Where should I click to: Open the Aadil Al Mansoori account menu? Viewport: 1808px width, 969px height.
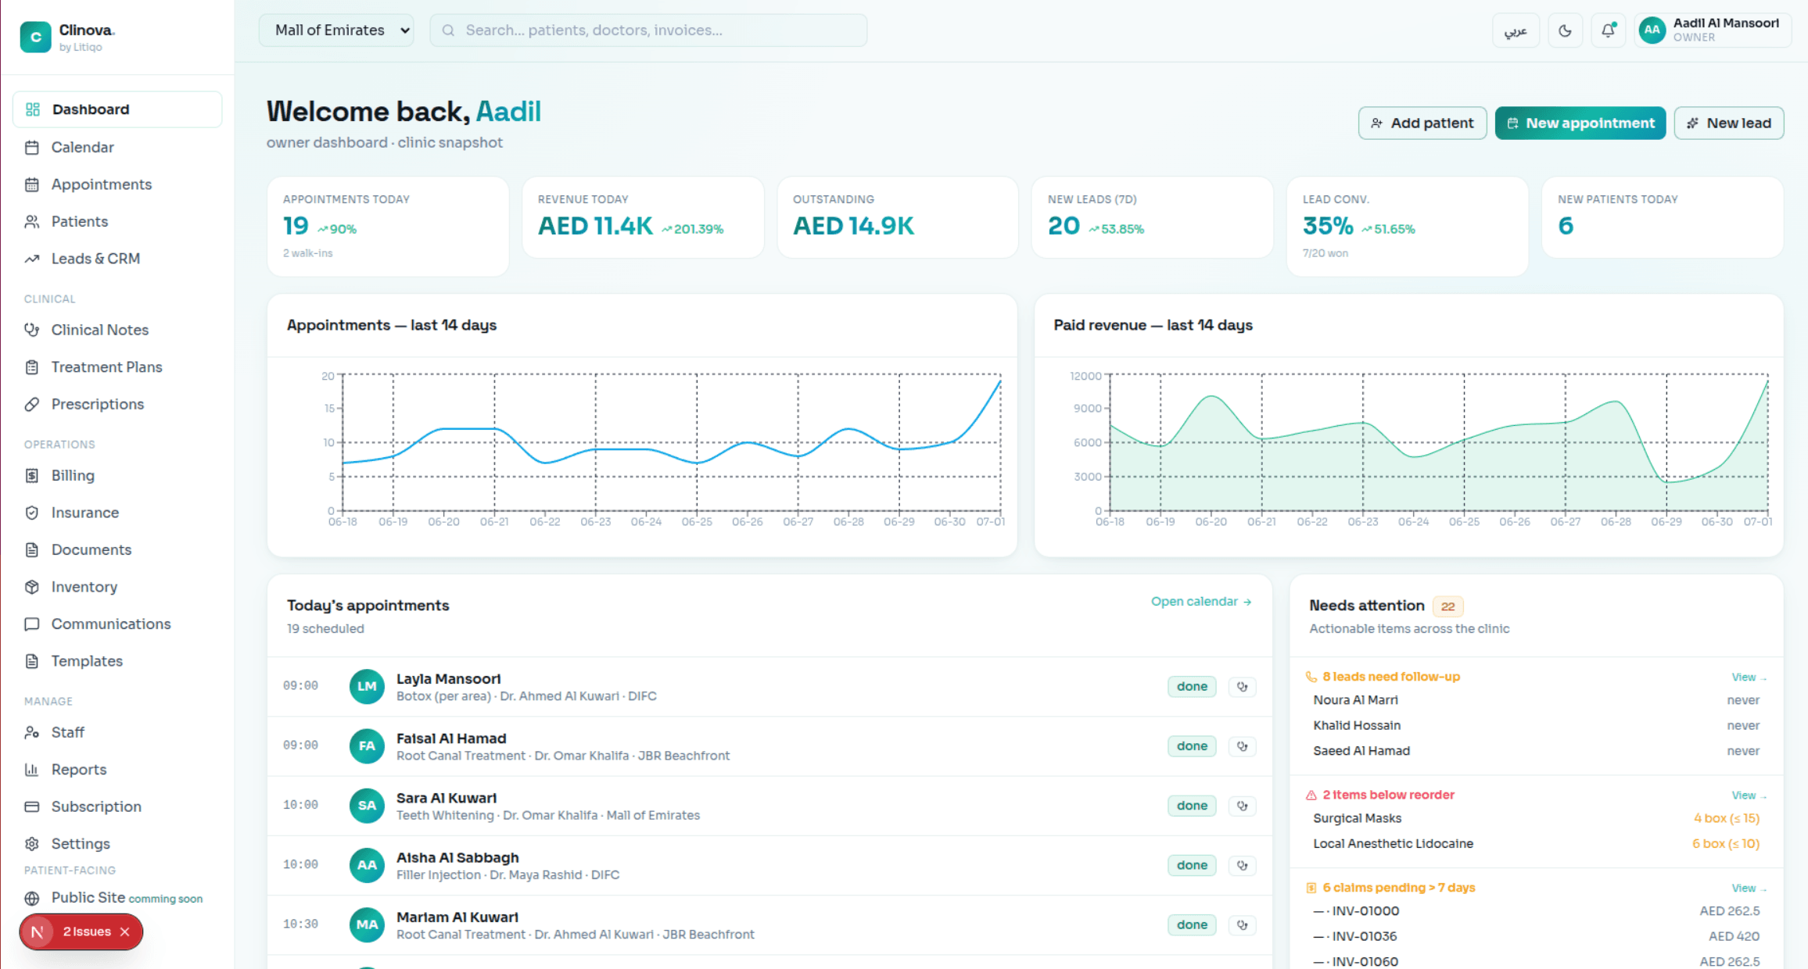coord(1712,30)
